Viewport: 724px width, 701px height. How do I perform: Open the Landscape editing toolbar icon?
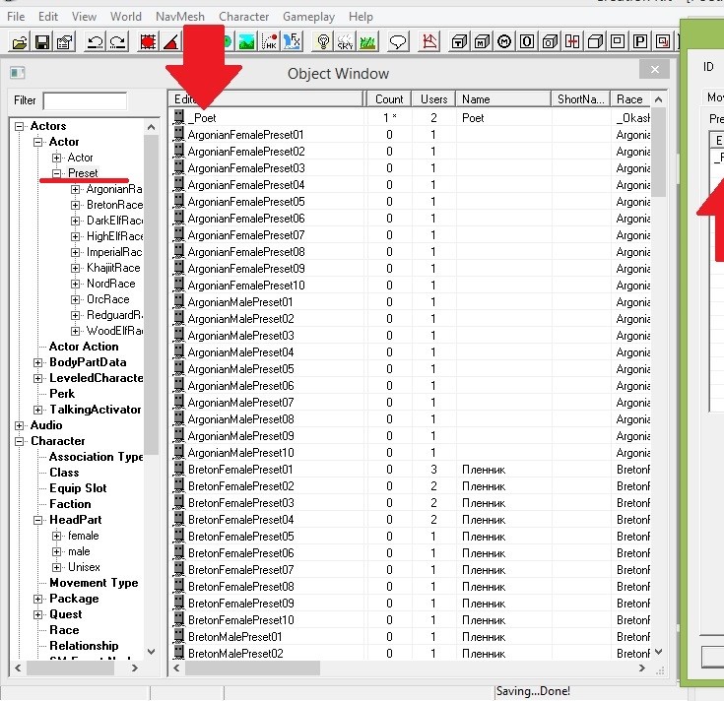tap(246, 42)
